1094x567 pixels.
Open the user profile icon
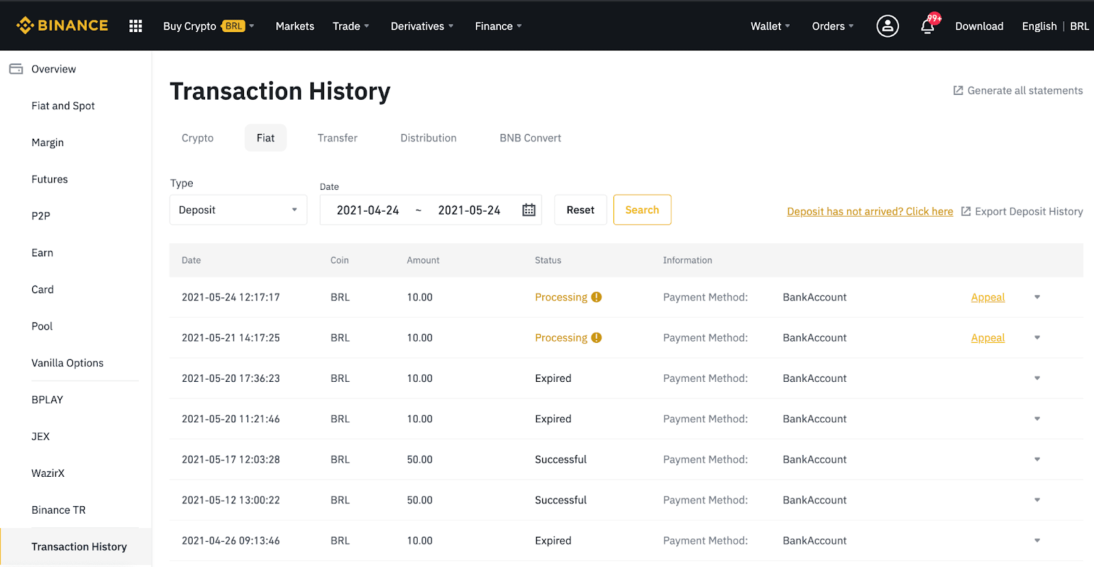(888, 26)
